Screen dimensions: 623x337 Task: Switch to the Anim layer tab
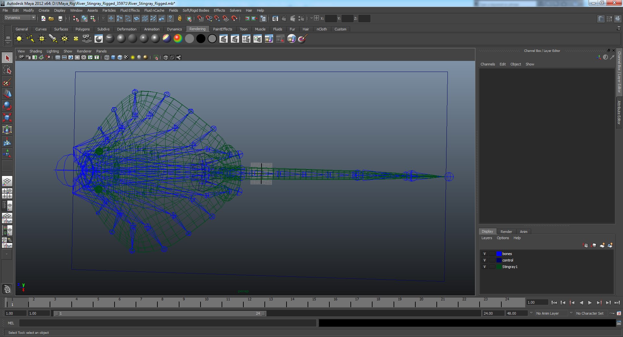[x=523, y=232]
